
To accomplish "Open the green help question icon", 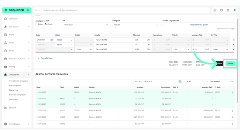I will [235, 10].
